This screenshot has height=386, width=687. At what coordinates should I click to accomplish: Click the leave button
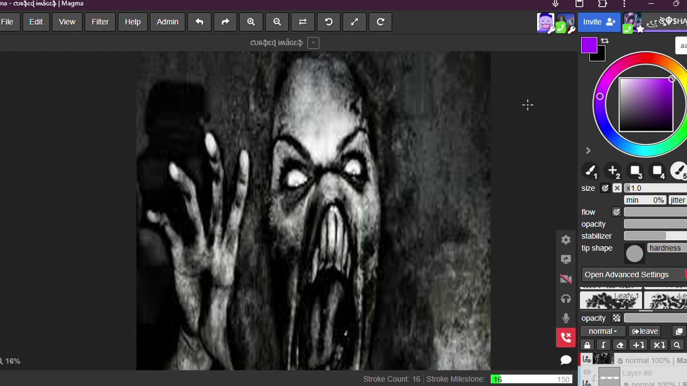pos(645,331)
